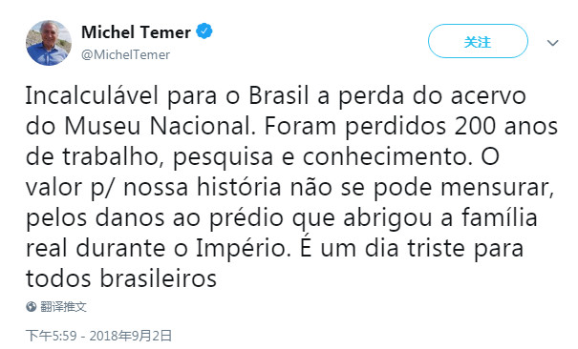Open Michel Temer's profile avatar photo
This screenshot has height=349, width=578.
(x=49, y=43)
